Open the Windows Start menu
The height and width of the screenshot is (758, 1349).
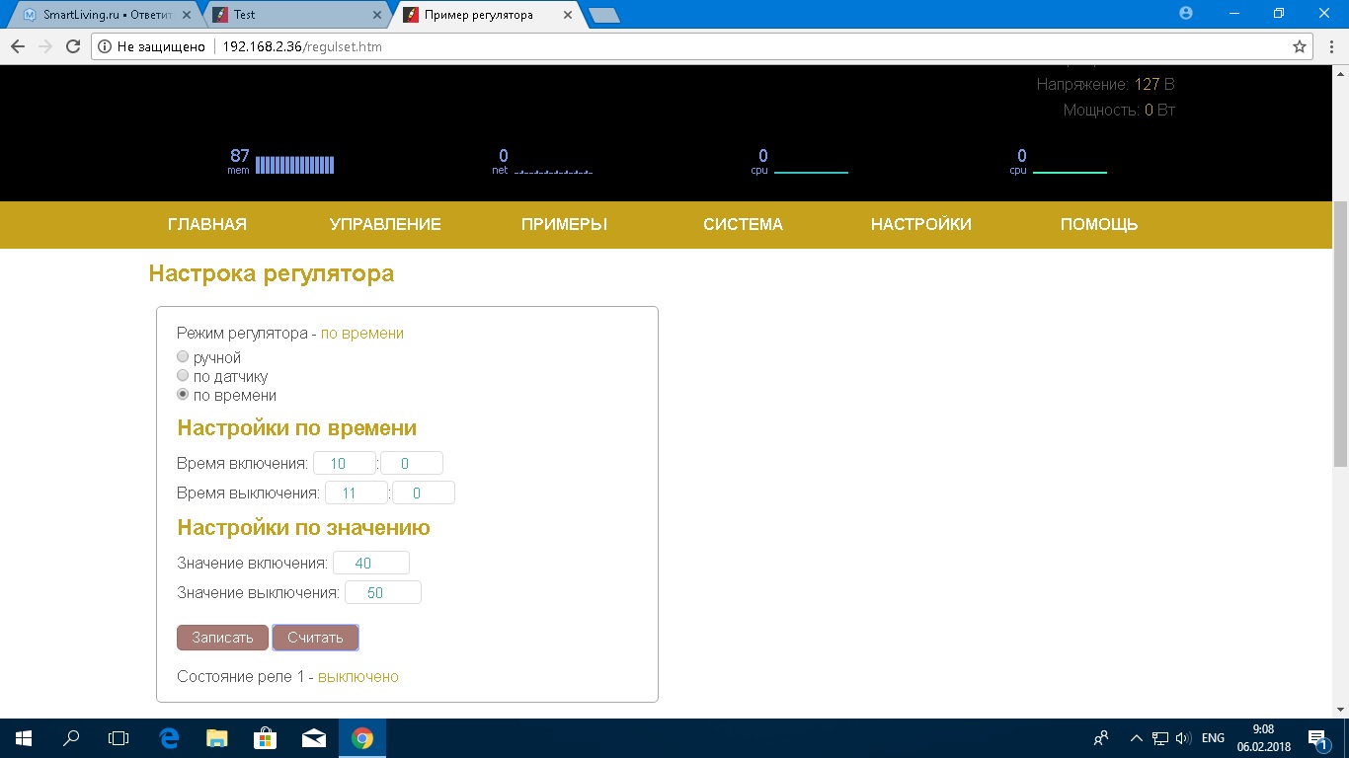(x=24, y=738)
